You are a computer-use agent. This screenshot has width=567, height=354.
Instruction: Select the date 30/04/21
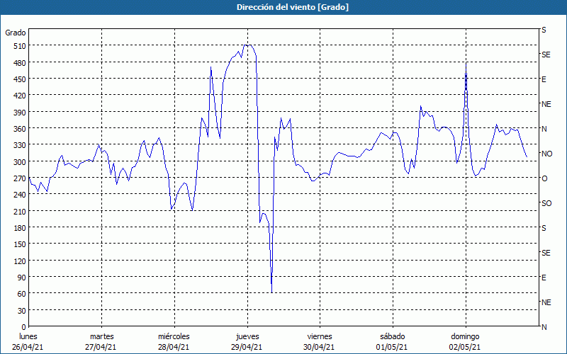click(320, 347)
